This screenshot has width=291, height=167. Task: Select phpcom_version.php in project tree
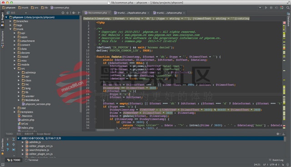point(36,104)
